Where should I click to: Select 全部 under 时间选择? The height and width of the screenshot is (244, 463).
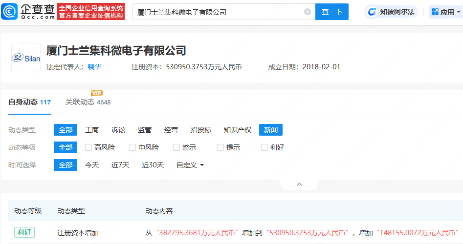[x=66, y=165]
